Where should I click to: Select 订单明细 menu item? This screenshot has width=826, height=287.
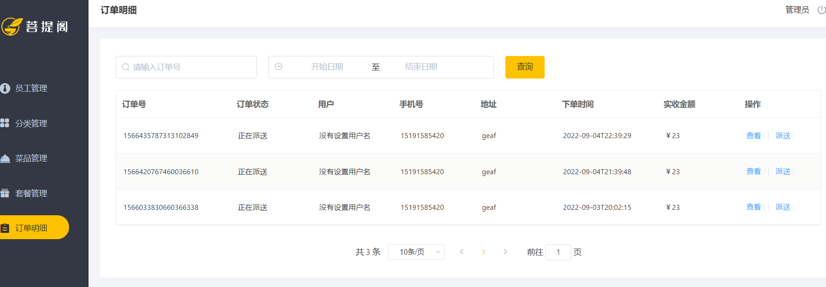point(34,227)
